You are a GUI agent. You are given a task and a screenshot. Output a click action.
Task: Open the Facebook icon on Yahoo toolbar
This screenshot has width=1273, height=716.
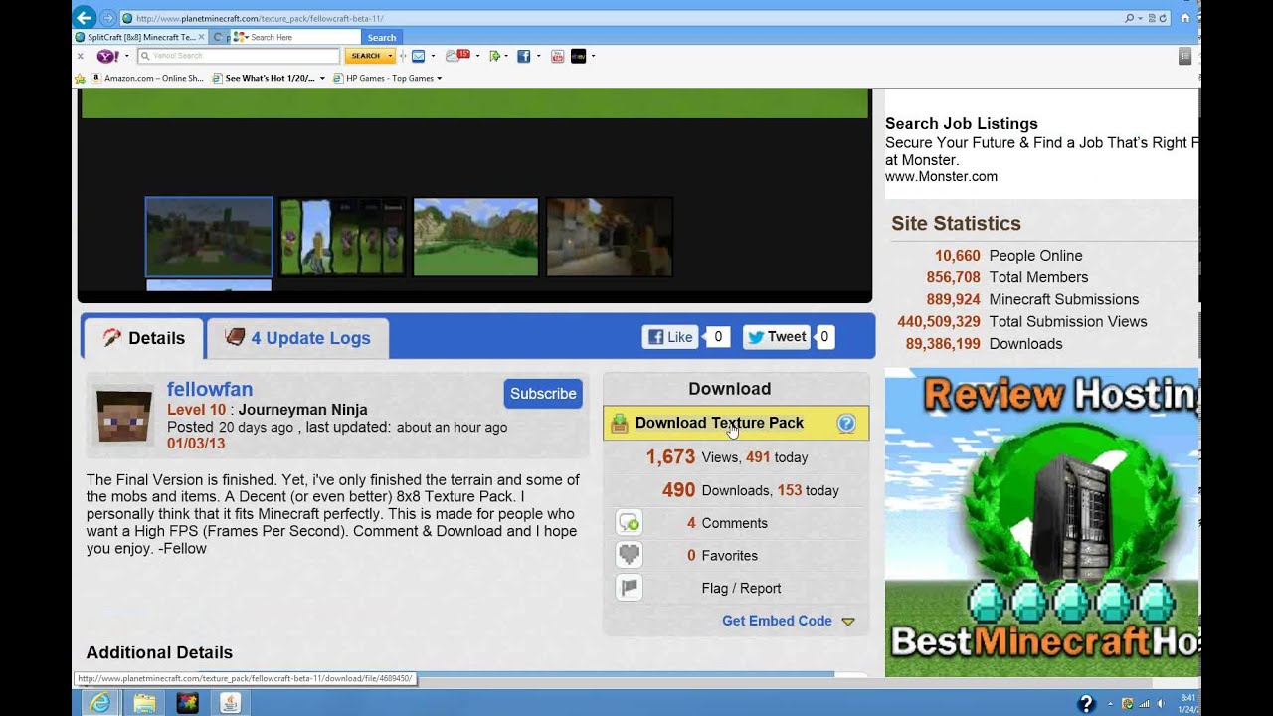pyautogui.click(x=524, y=56)
